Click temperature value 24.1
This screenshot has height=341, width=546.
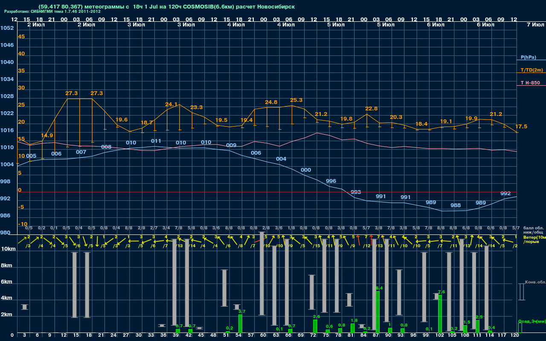pyautogui.click(x=171, y=104)
